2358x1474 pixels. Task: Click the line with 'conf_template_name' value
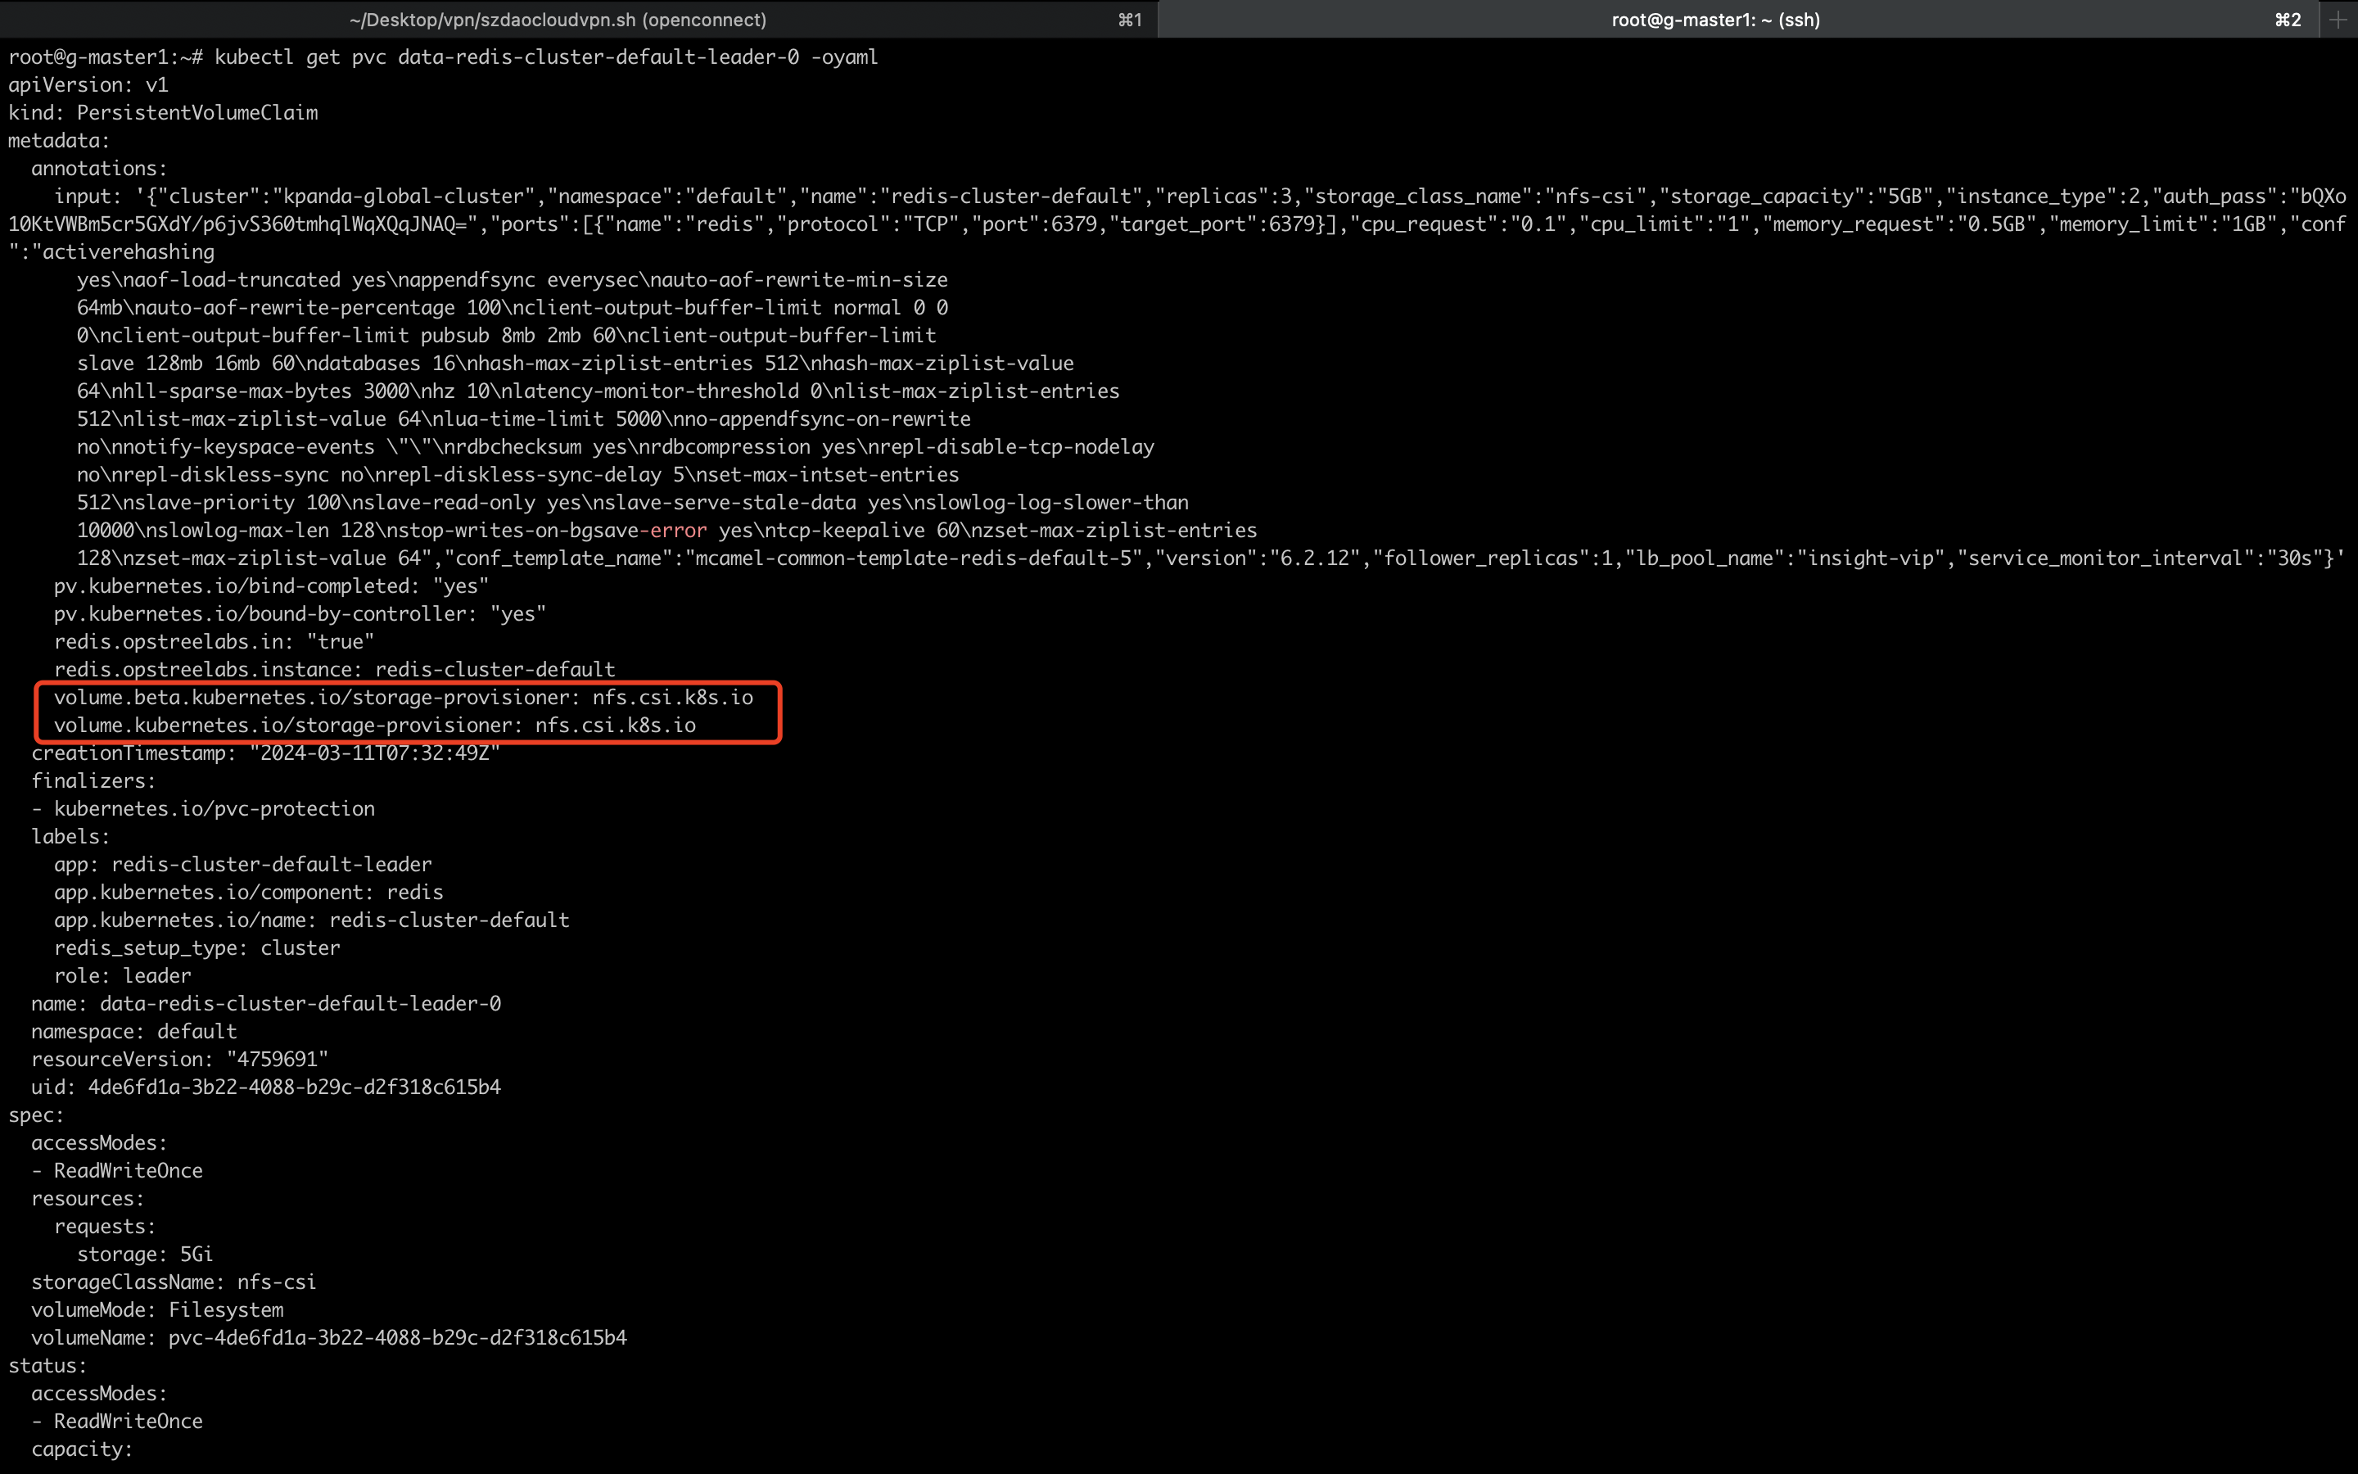coord(1211,558)
